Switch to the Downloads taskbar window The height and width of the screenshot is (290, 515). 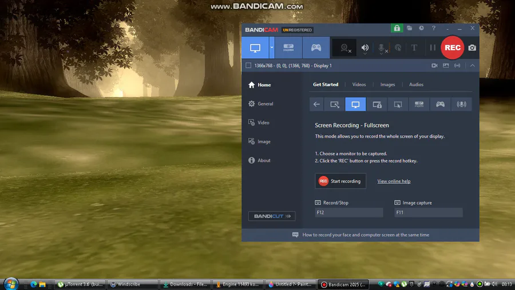click(185, 284)
